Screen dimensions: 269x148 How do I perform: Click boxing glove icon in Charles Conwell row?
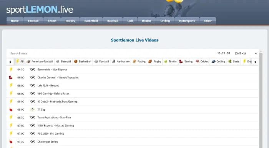click(x=11, y=78)
